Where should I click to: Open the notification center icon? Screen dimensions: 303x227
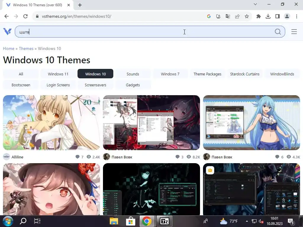[291, 221]
